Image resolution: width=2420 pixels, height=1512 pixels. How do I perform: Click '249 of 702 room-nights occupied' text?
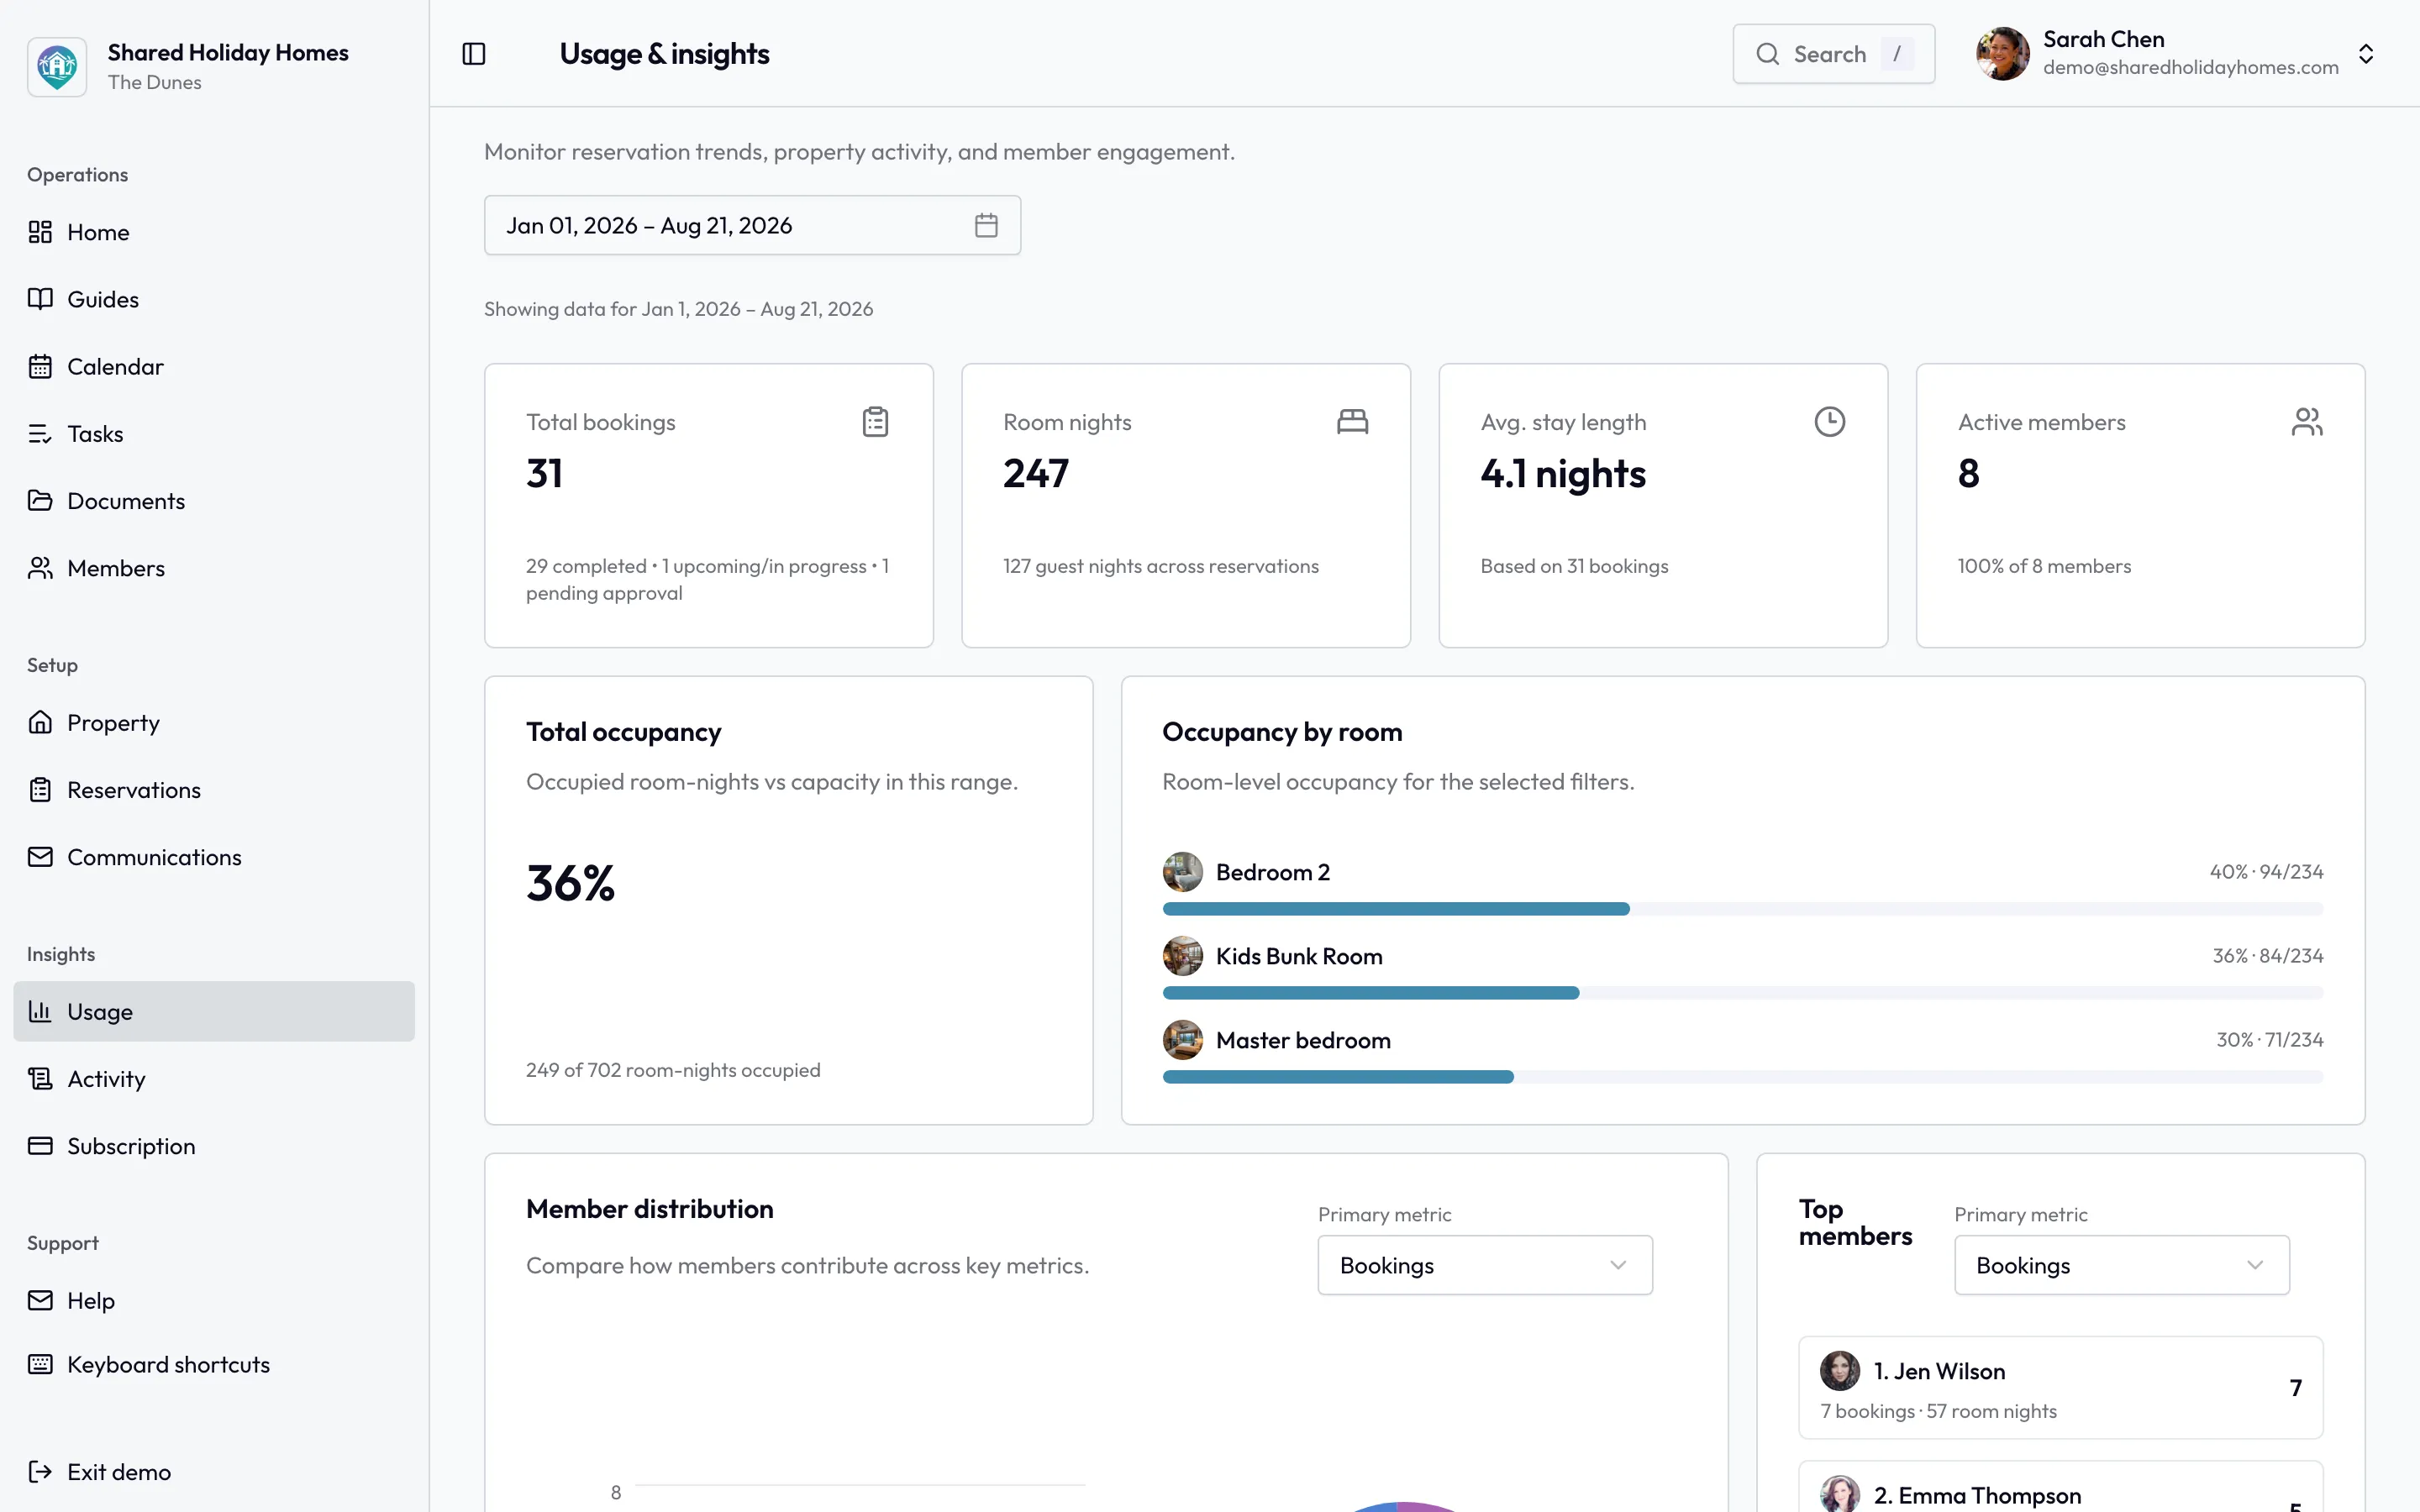tap(673, 1070)
